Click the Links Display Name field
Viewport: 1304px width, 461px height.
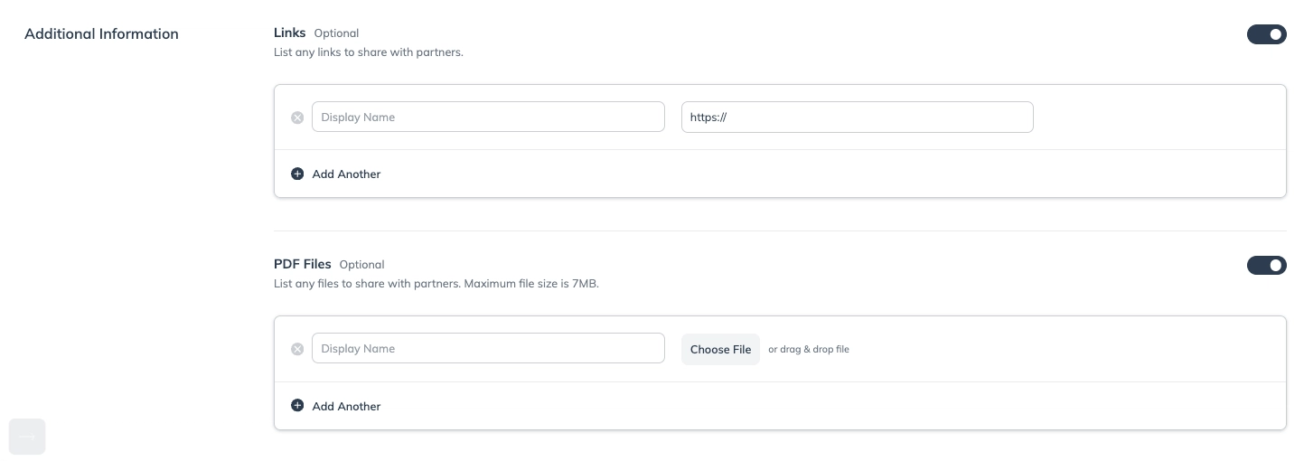[488, 117]
